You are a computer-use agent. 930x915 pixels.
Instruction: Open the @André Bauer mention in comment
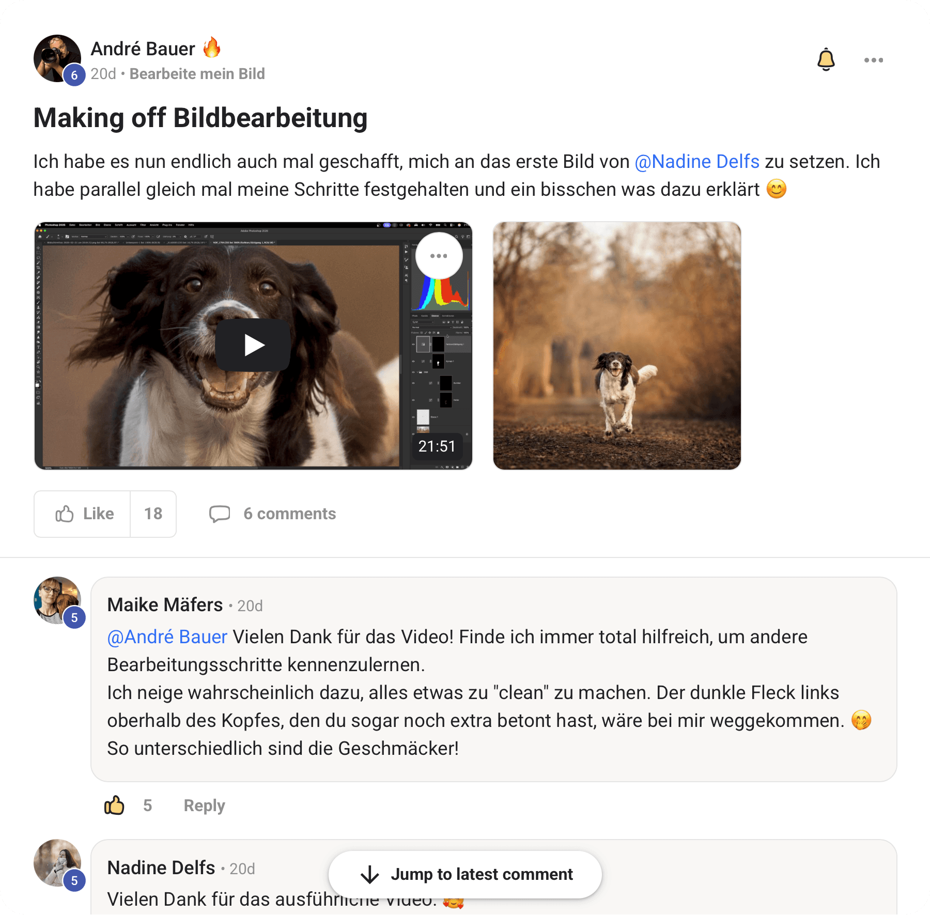pos(167,637)
